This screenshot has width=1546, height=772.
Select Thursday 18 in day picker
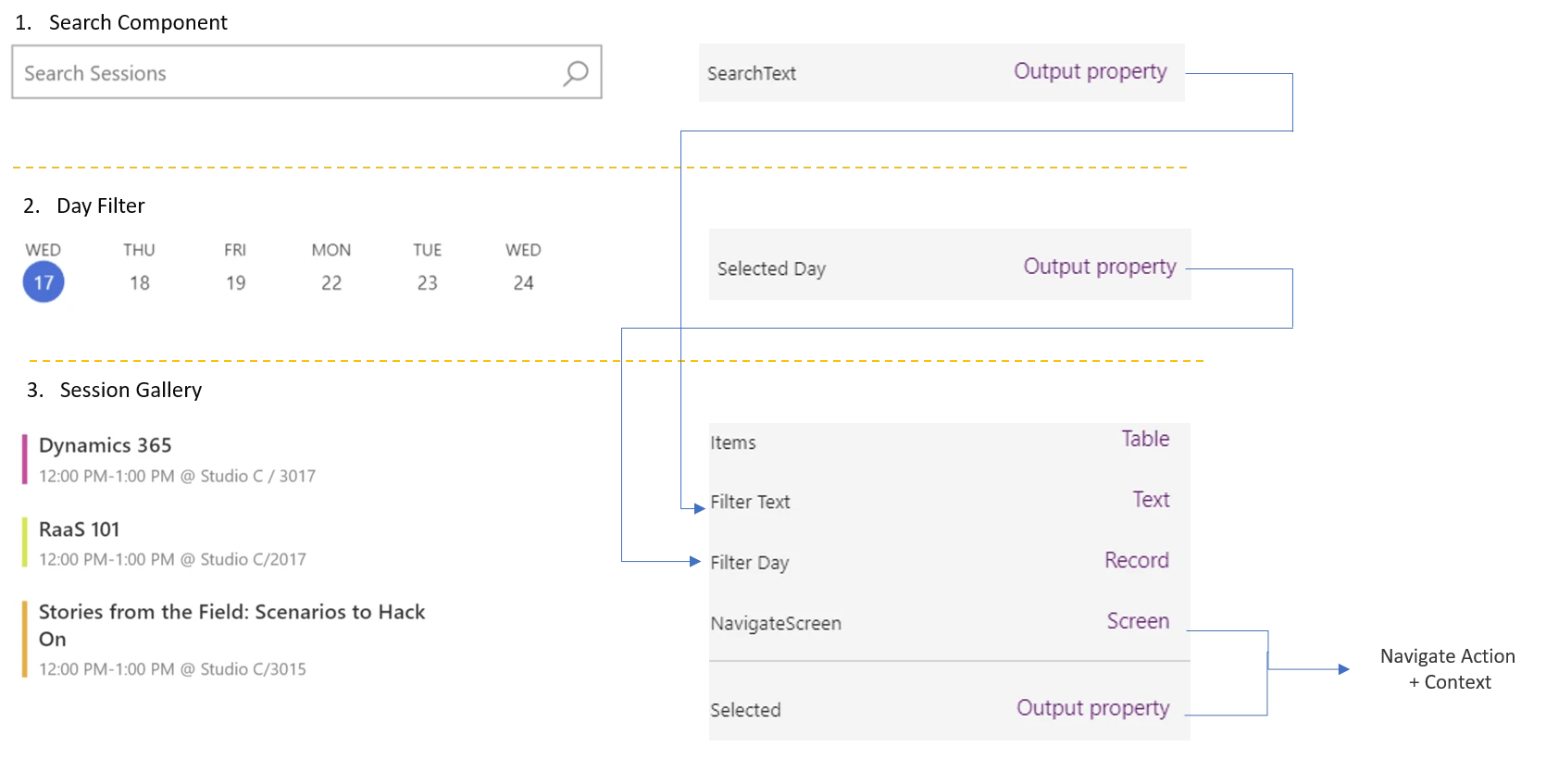click(x=139, y=281)
